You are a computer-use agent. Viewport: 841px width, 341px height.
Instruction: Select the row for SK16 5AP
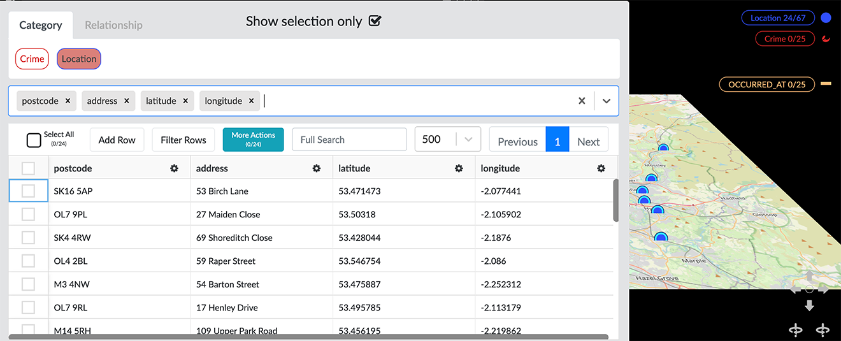28,191
